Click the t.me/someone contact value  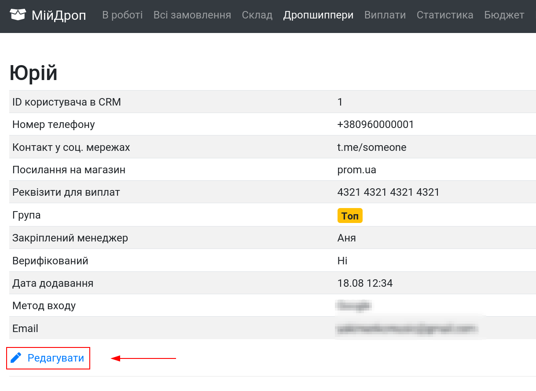(372, 147)
